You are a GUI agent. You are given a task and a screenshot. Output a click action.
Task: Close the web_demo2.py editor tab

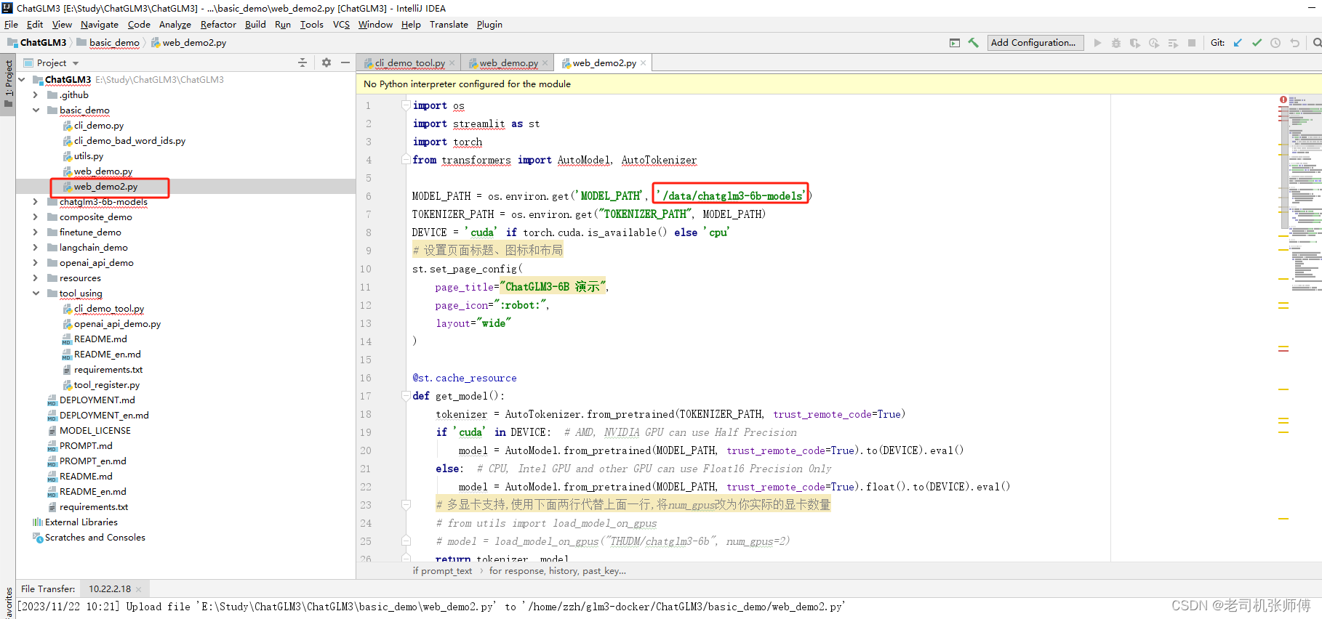click(644, 63)
